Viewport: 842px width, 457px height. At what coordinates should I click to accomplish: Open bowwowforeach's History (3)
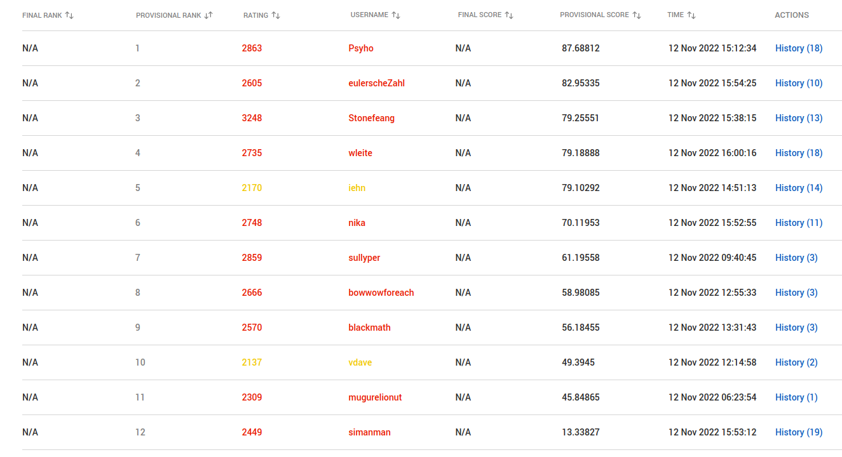click(796, 293)
